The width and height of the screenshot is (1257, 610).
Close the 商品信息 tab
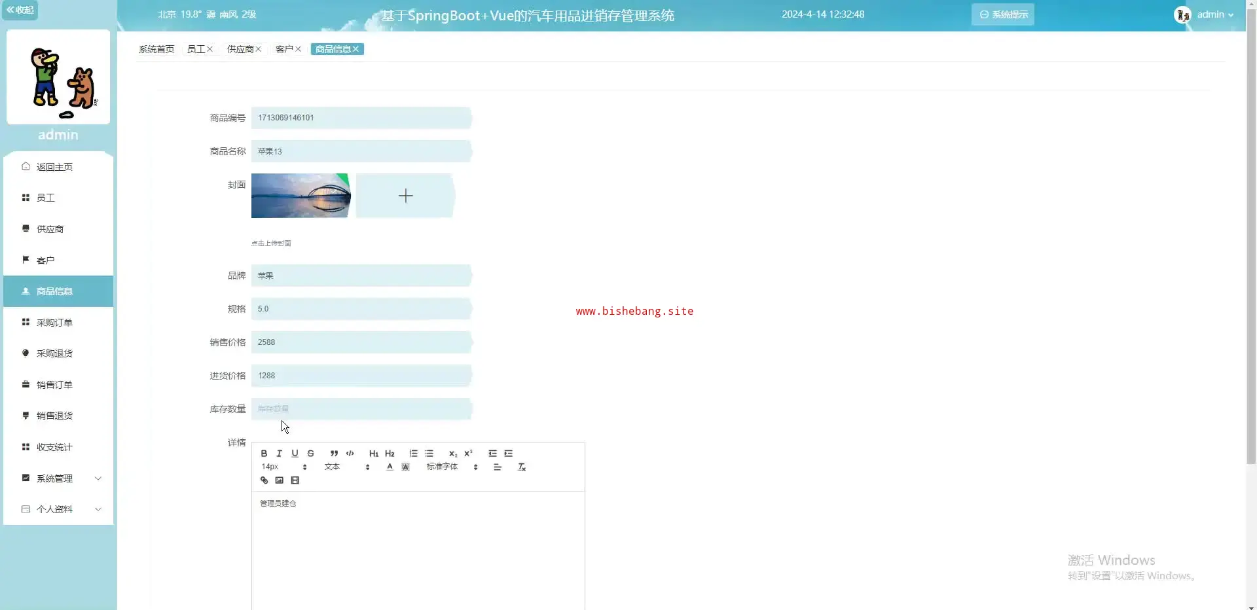coord(355,49)
